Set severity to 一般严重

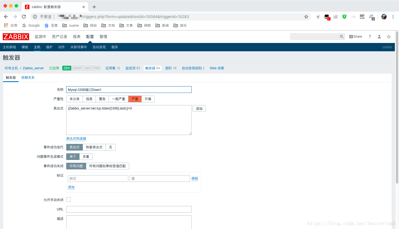click(x=119, y=99)
